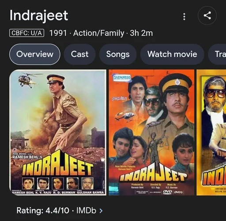Click the helicopter in the first poster

(x=28, y=80)
